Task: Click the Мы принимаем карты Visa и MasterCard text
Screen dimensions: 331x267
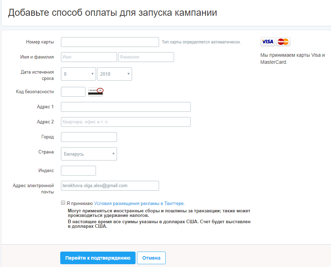Action: pos(292,59)
